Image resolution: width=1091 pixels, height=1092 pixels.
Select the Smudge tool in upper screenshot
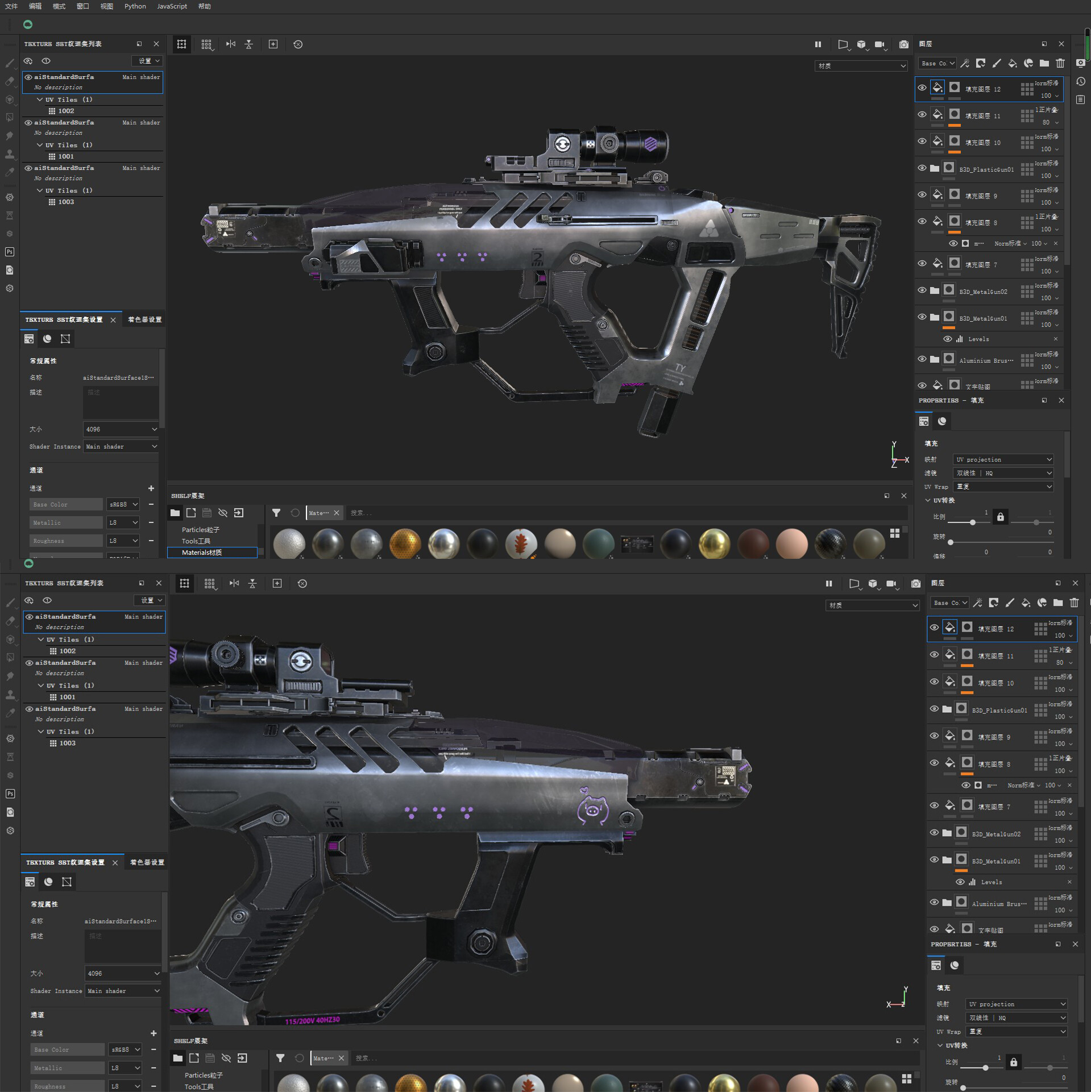pyautogui.click(x=10, y=136)
